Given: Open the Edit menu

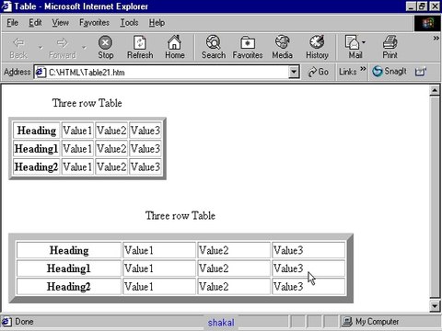Looking at the screenshot, I should click(35, 23).
